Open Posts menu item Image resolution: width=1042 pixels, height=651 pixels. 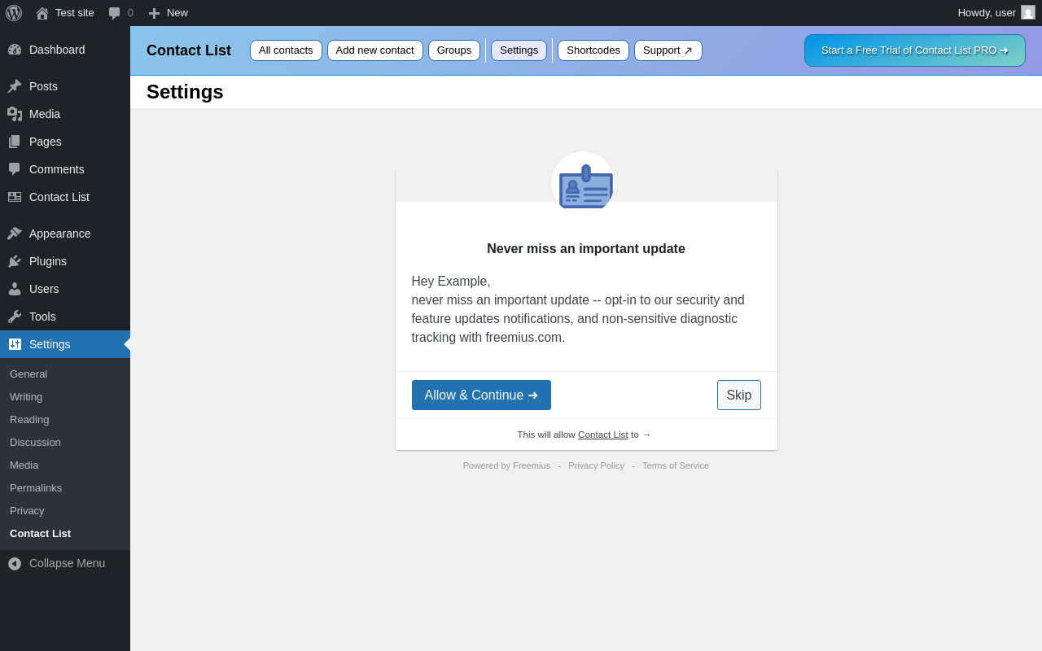[x=65, y=86]
